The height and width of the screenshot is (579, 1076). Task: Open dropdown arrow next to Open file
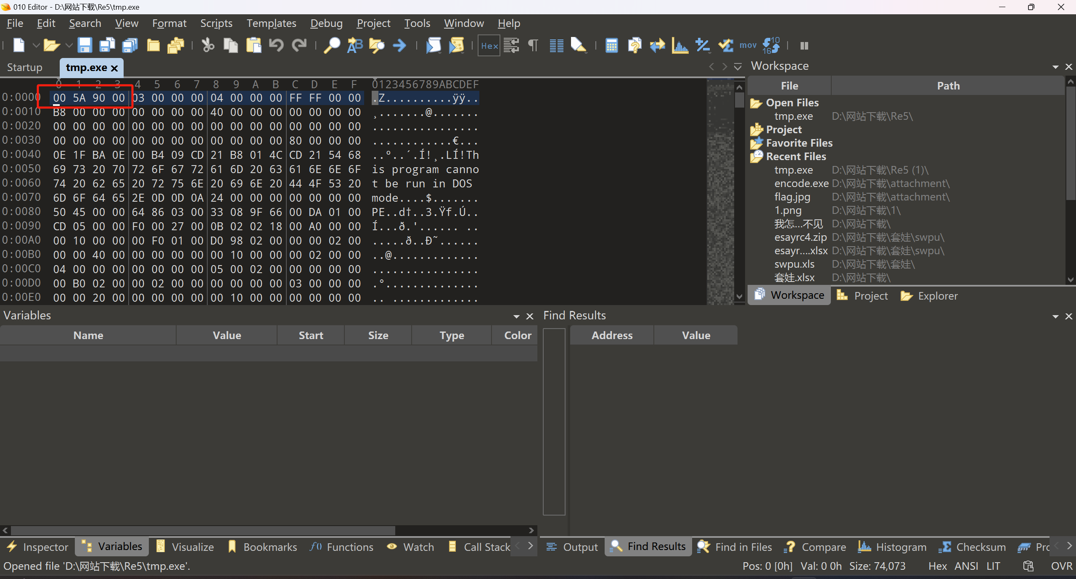(x=69, y=45)
